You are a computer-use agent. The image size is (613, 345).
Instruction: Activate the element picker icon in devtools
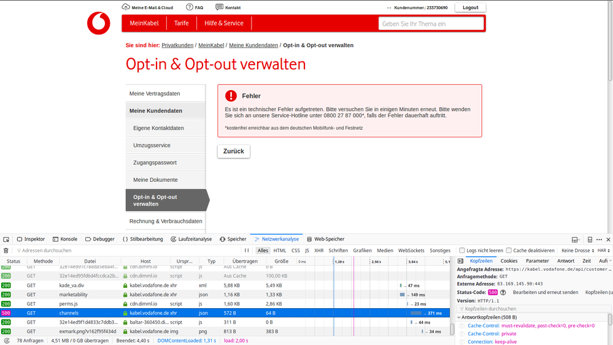(6, 239)
